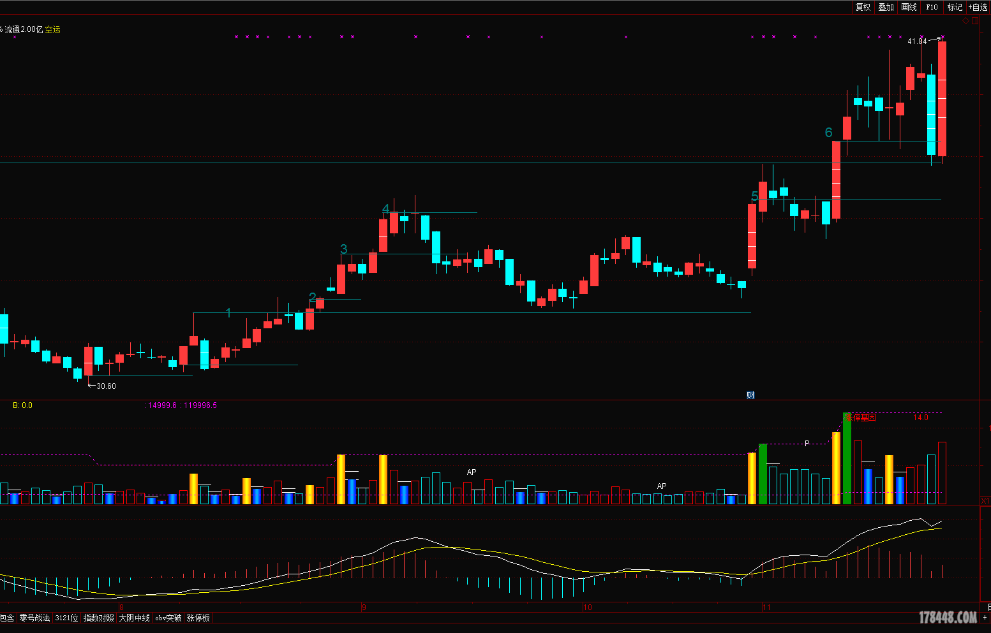
Task: Click wave label 2 on chart
Action: click(x=312, y=297)
